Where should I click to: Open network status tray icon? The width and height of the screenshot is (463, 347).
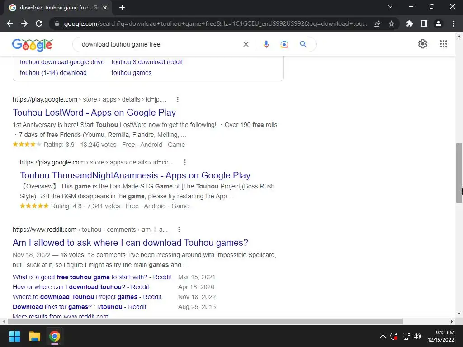tap(406, 336)
